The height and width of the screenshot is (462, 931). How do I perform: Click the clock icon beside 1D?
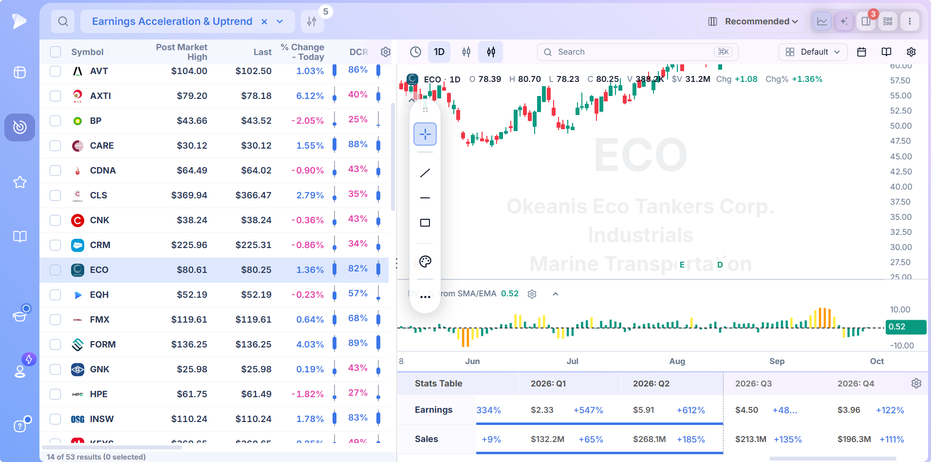415,52
